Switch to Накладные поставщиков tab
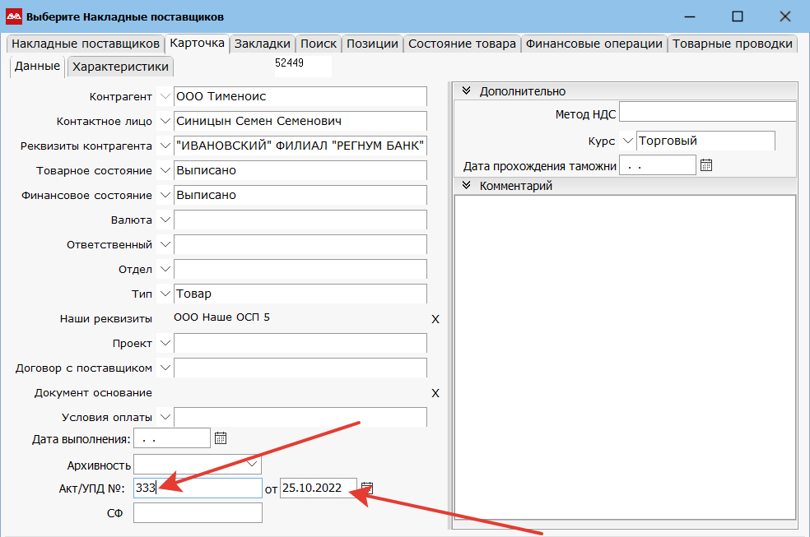The height and width of the screenshot is (537, 810). tap(86, 44)
